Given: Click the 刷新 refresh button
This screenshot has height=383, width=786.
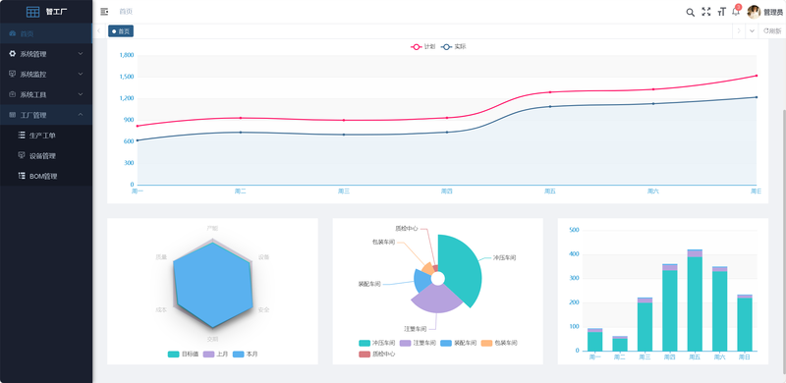Looking at the screenshot, I should (772, 31).
